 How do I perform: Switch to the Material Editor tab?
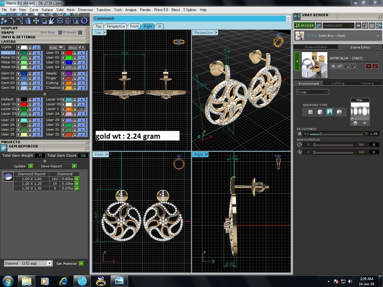pos(316,47)
